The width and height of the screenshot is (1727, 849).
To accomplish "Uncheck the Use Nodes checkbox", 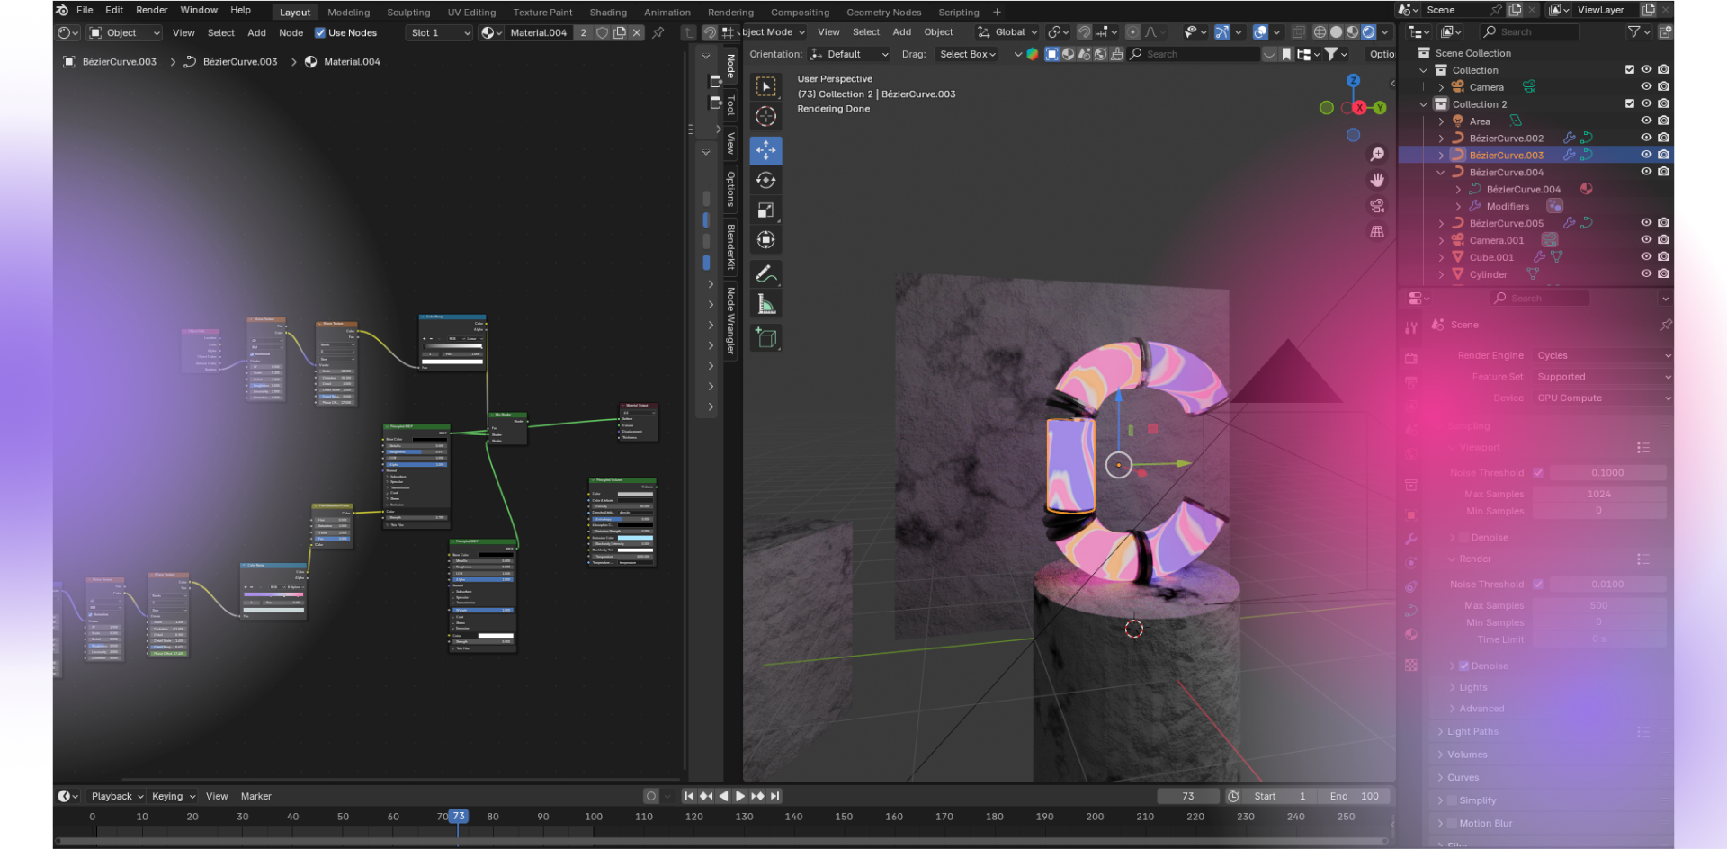I will [320, 33].
